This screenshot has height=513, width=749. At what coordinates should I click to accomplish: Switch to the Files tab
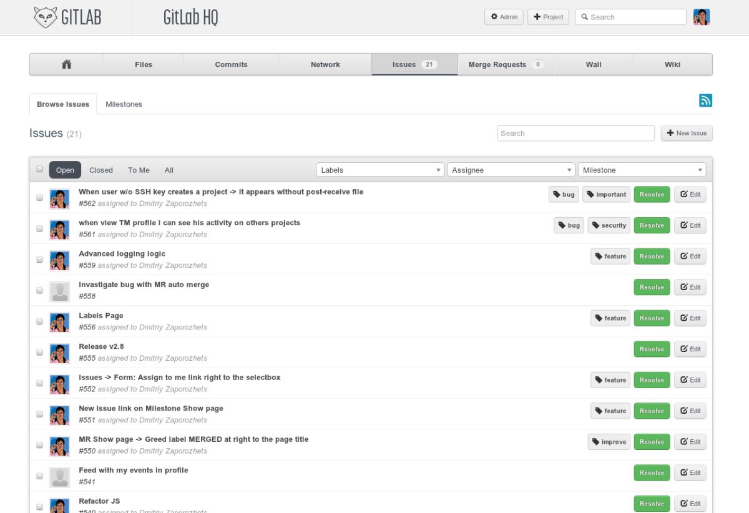144,64
